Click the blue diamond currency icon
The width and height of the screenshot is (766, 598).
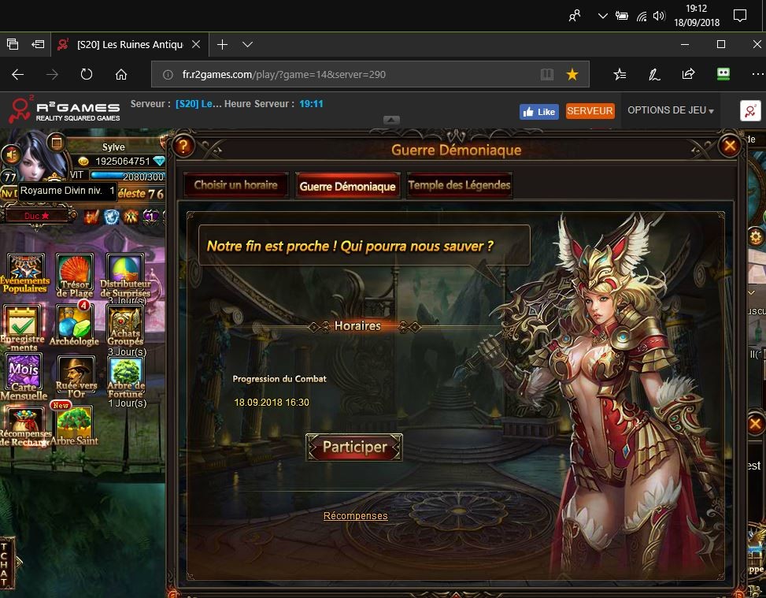(159, 161)
